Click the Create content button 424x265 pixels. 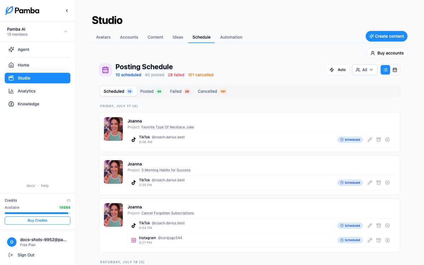387,36
